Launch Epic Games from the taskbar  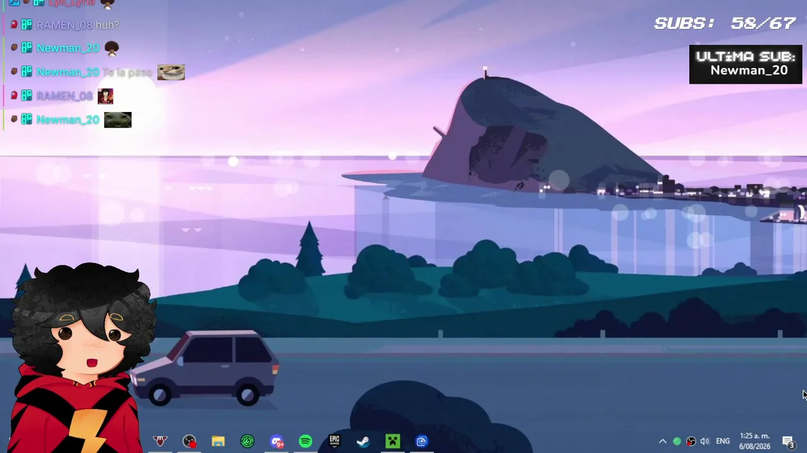pyautogui.click(x=334, y=441)
